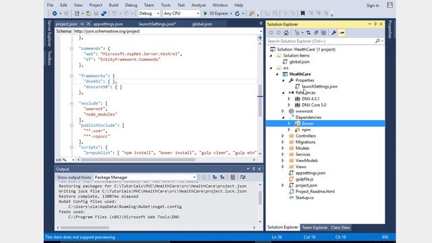Switch to the global.json tab
432x243 pixels.
click(x=202, y=24)
